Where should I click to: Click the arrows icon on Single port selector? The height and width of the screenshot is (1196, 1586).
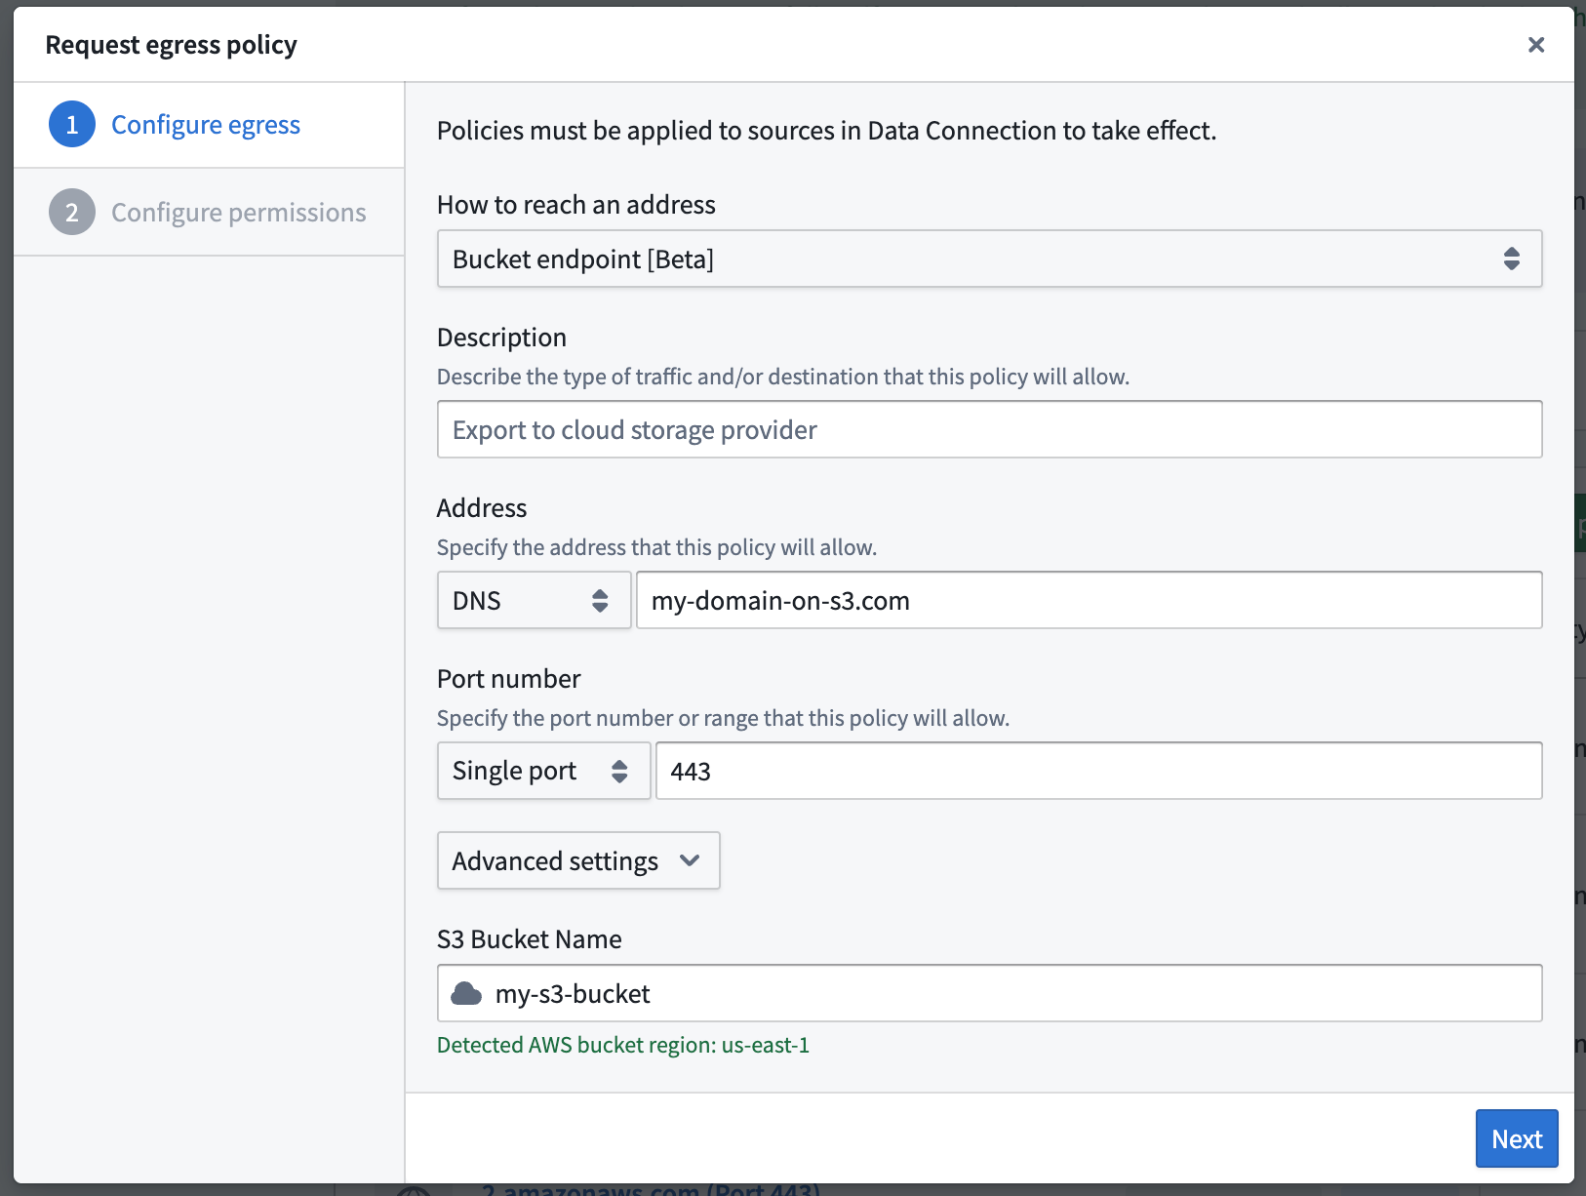(x=619, y=771)
